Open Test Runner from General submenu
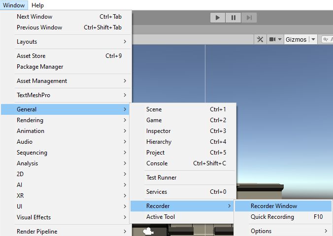The width and height of the screenshot is (333, 236). [x=161, y=178]
